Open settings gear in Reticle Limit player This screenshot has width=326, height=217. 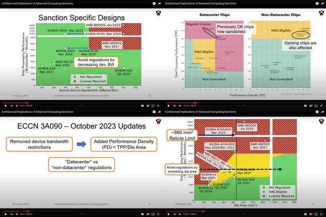[x=311, y=214]
